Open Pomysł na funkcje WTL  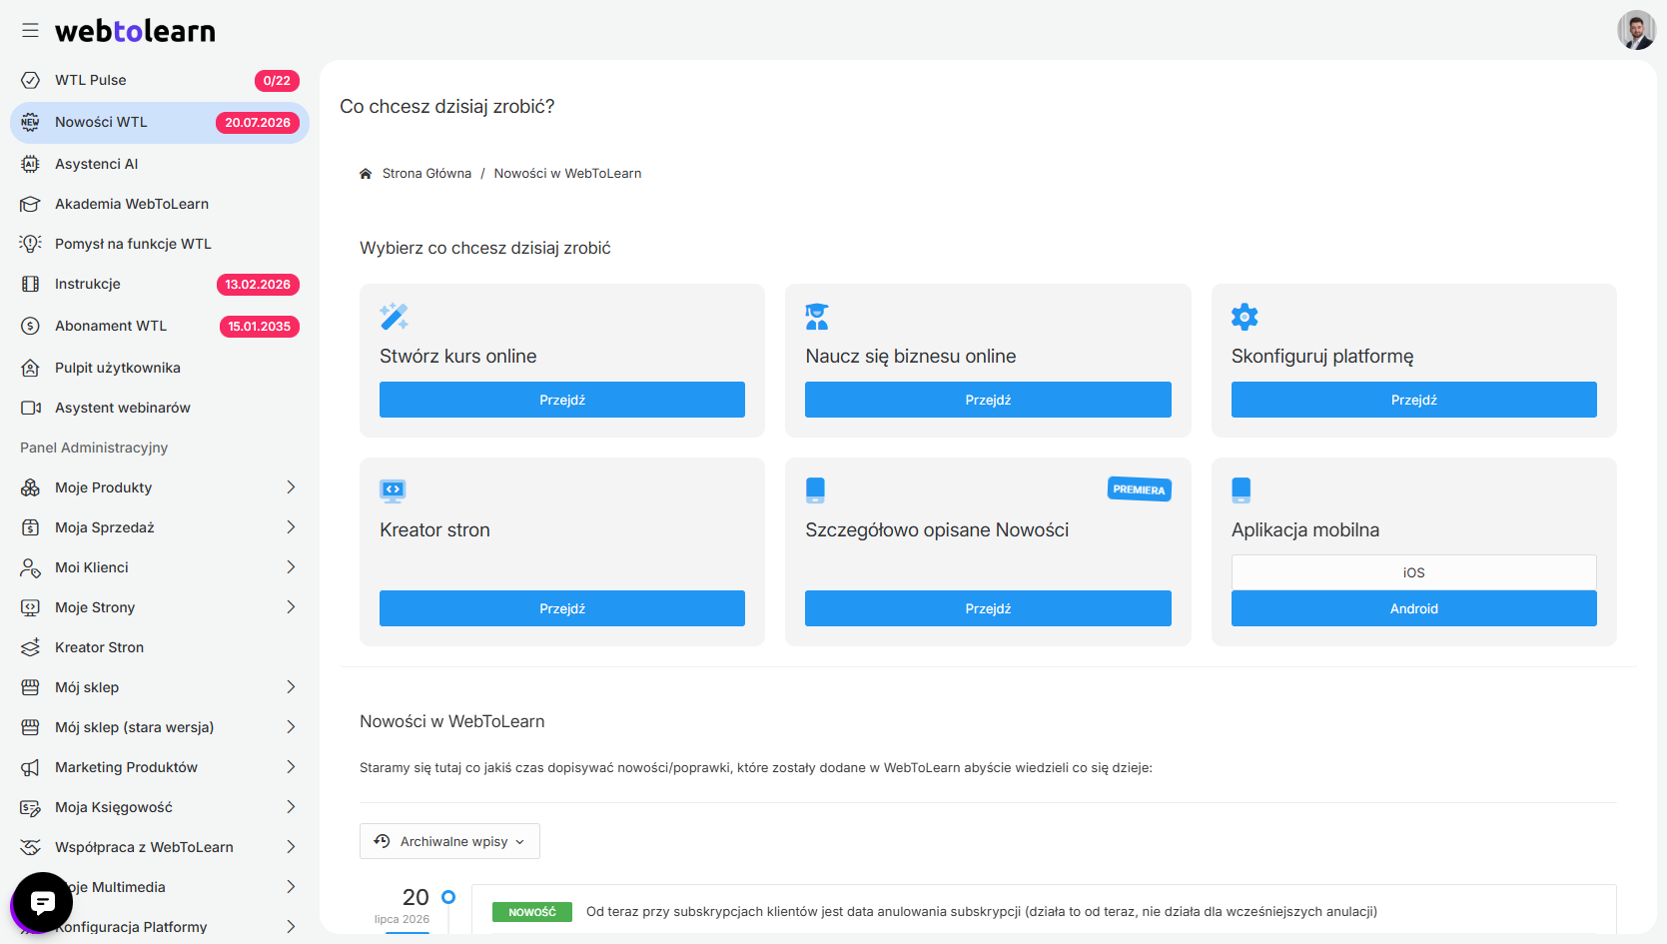click(x=160, y=244)
